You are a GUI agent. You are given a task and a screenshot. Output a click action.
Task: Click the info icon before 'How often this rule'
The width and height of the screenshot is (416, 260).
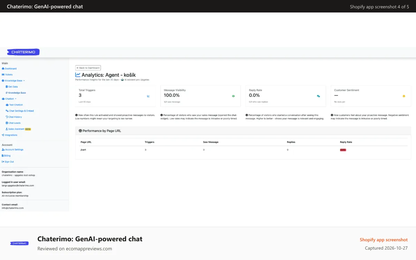point(76,115)
